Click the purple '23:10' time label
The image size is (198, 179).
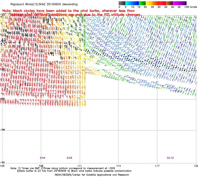[x=170, y=158]
